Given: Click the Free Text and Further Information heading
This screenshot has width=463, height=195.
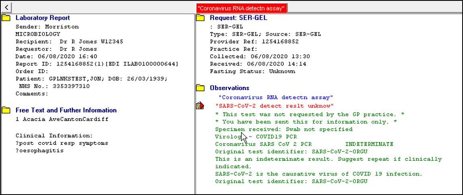Looking at the screenshot, I should coord(66,111).
